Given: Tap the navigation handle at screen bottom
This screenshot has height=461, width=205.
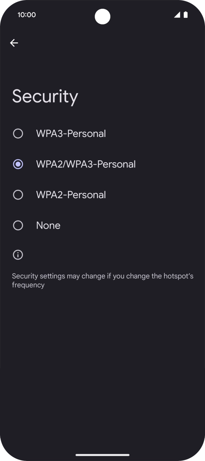Looking at the screenshot, I should click(102, 455).
